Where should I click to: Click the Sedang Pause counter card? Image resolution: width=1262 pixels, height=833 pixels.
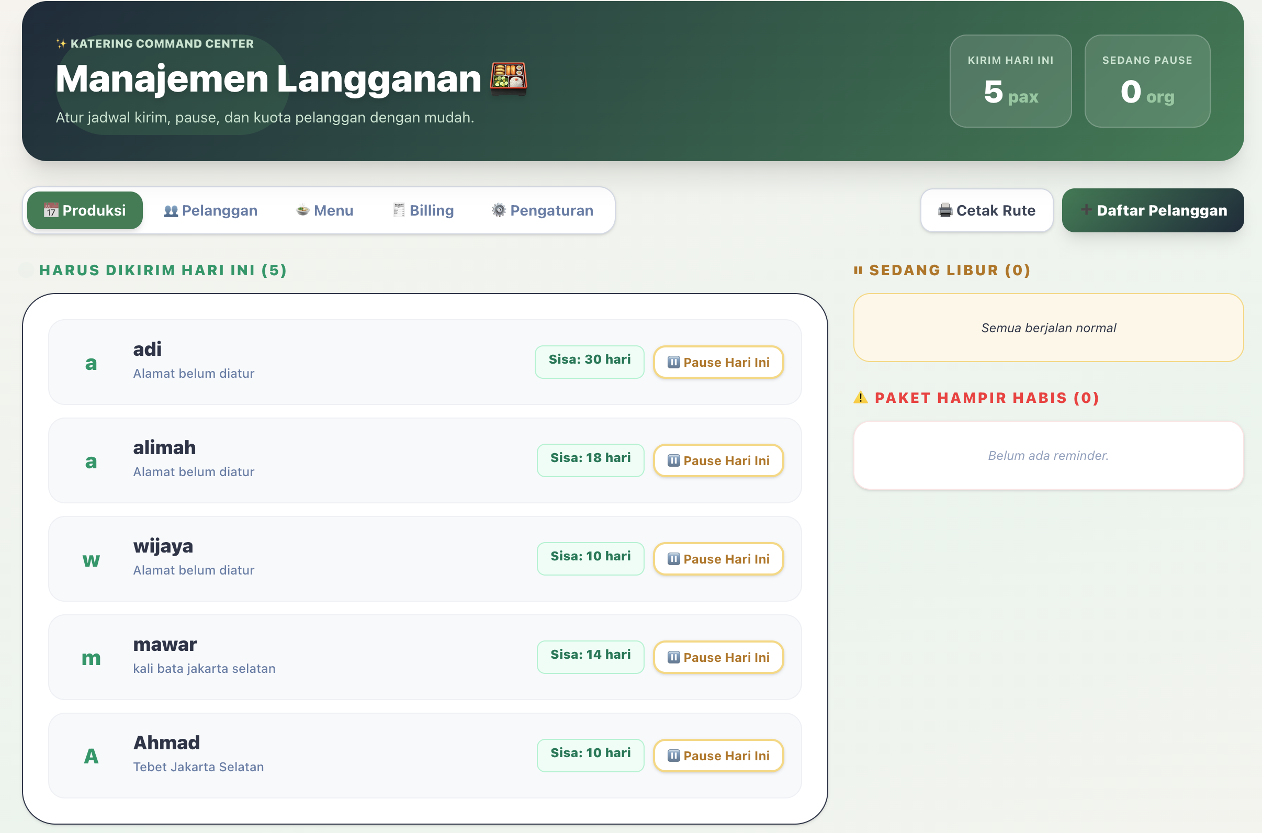coord(1147,81)
